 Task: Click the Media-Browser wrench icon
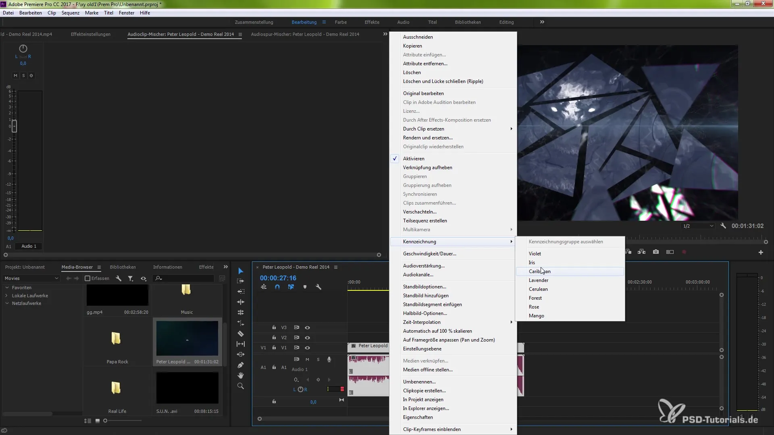(119, 278)
